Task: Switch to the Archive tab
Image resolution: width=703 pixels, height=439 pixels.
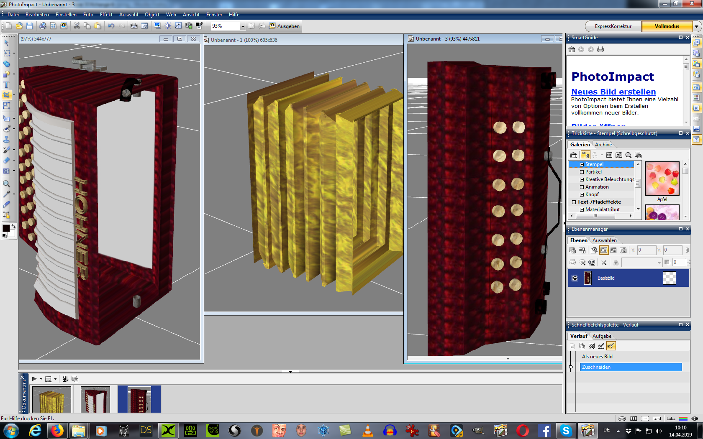Action: tap(603, 145)
